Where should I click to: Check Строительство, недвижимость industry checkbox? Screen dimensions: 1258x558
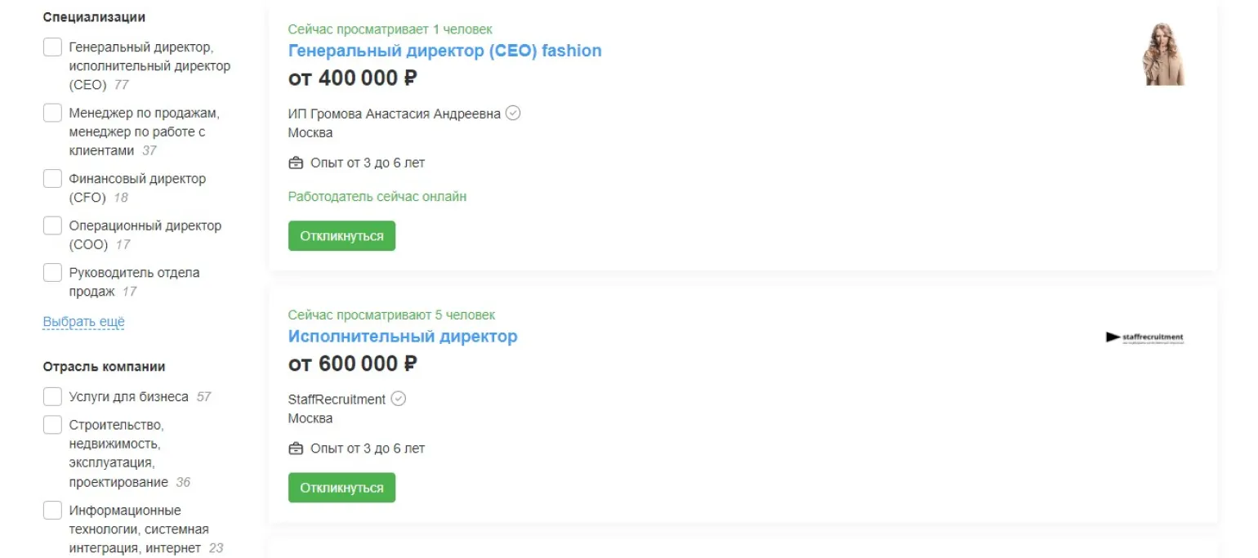pos(52,425)
